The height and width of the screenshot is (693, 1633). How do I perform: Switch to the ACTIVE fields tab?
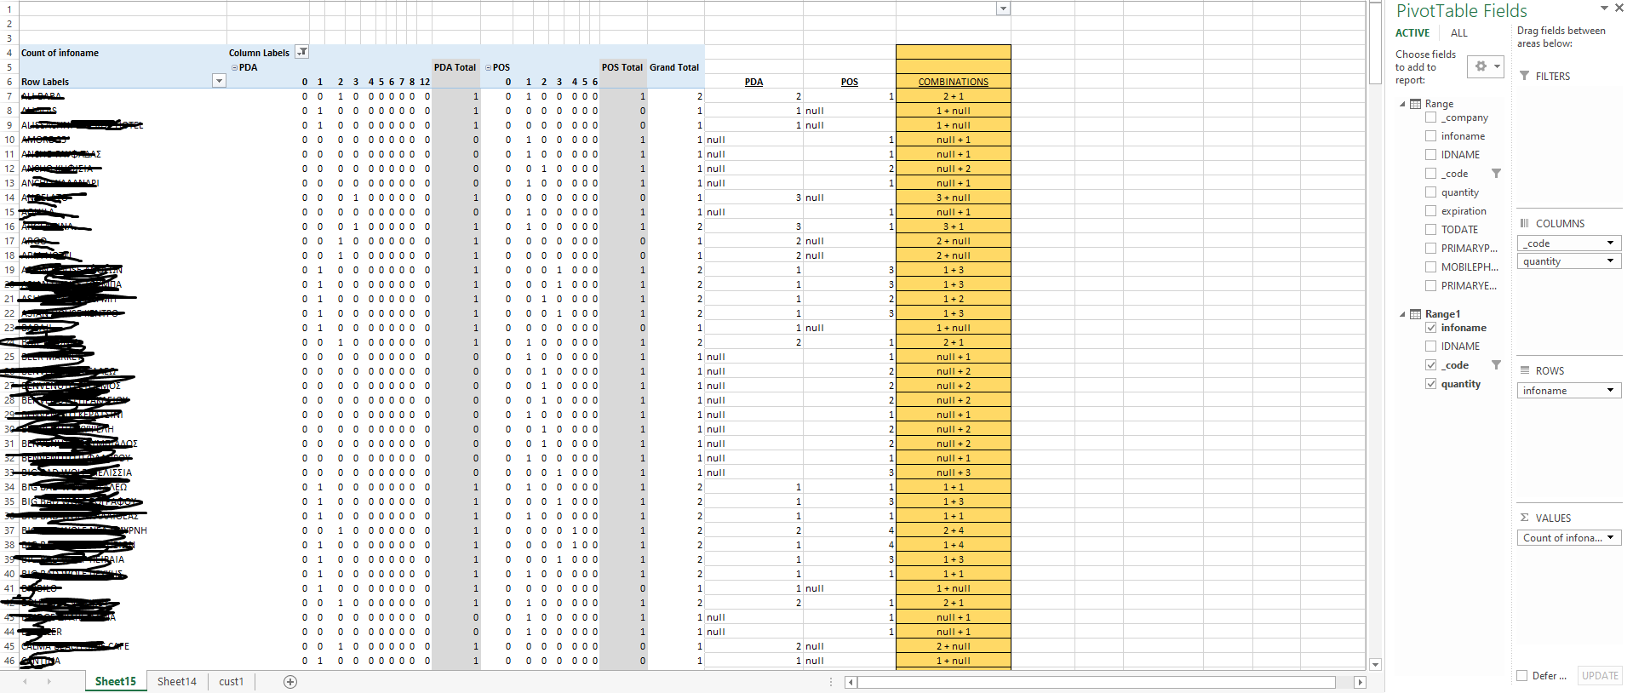[x=1412, y=33]
